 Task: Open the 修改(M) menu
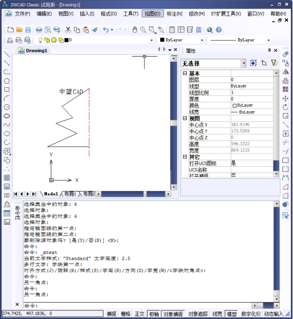point(197,14)
